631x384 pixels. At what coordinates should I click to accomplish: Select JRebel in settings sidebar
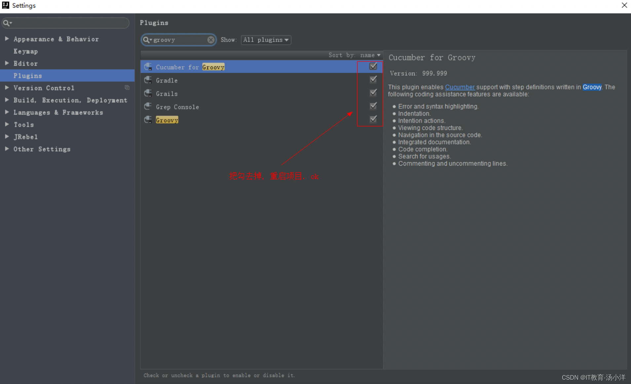[x=25, y=137]
